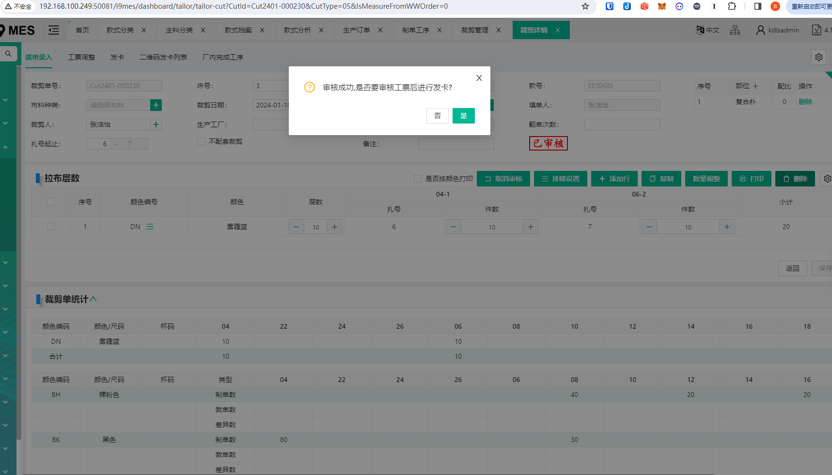
Task: Click the 翻单次数 input field
Action: tap(622, 124)
